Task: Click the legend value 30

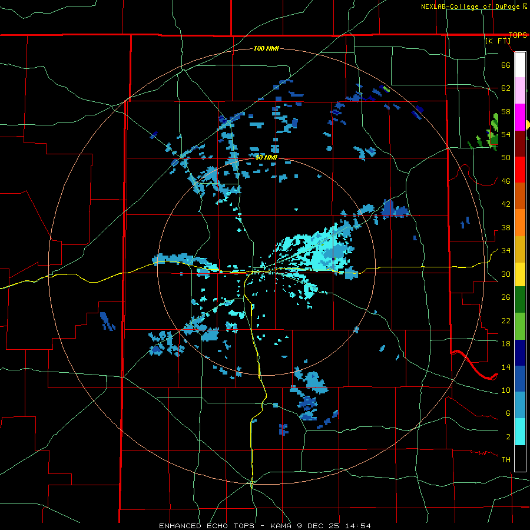Action: [x=506, y=274]
